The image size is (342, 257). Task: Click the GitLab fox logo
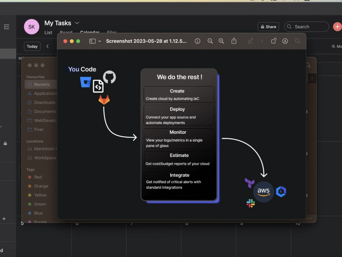point(104,100)
